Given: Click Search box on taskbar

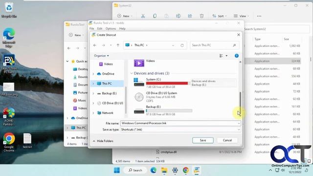Looking at the screenshot, I should tap(135, 170).
